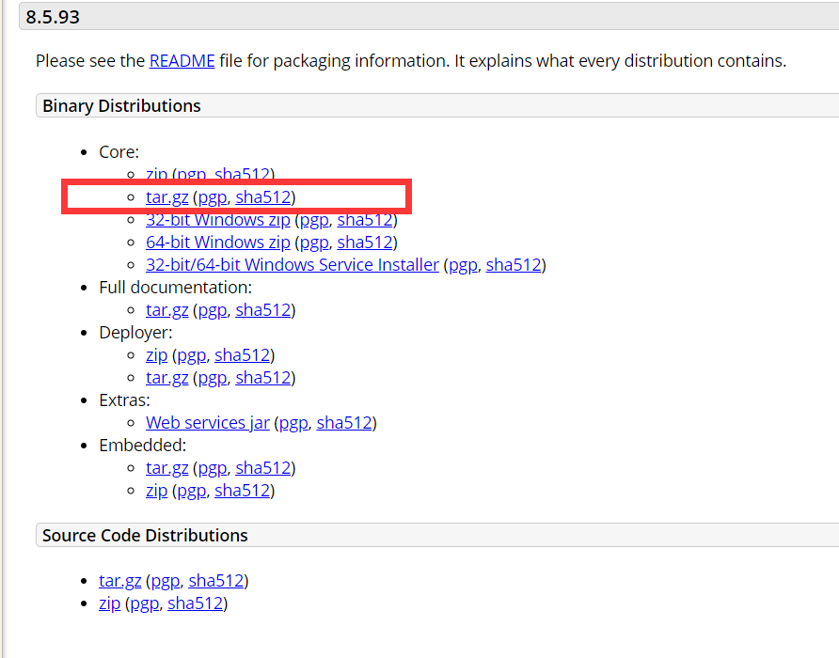The height and width of the screenshot is (658, 839).
Task: Download Full documentation tar.gz
Action: coord(167,310)
